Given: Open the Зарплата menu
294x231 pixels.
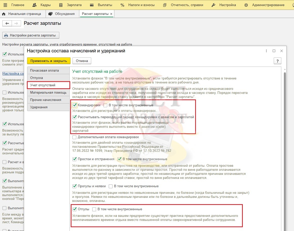Looking at the screenshot, I should tap(70, 5).
